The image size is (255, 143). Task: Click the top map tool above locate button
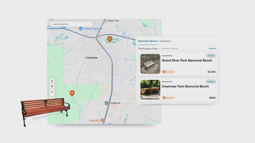click(x=52, y=81)
